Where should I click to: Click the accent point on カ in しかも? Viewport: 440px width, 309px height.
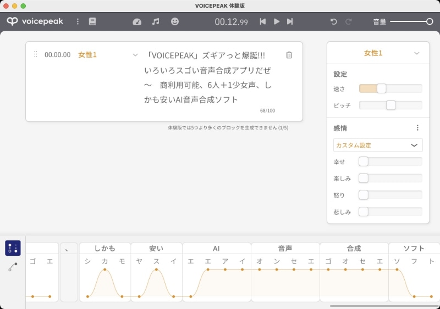click(x=105, y=269)
